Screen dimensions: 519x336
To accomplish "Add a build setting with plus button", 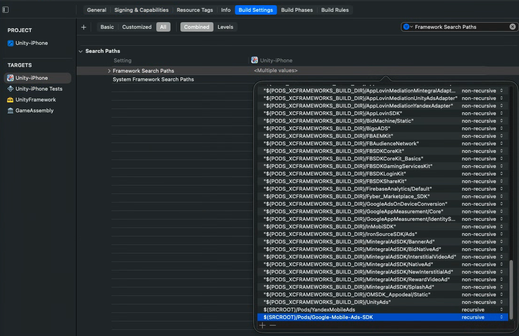I will coord(84,27).
